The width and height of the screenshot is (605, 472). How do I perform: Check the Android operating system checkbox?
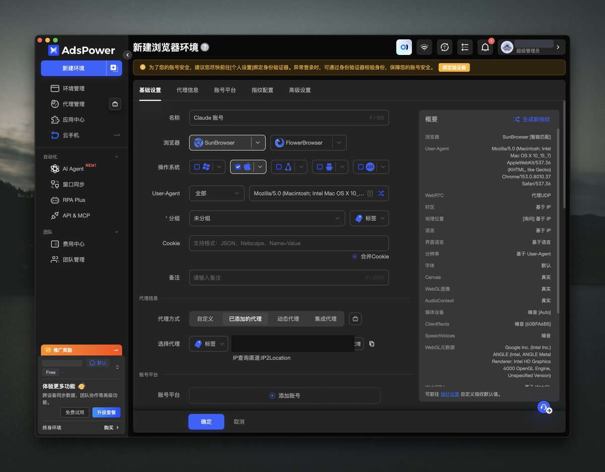pos(320,167)
